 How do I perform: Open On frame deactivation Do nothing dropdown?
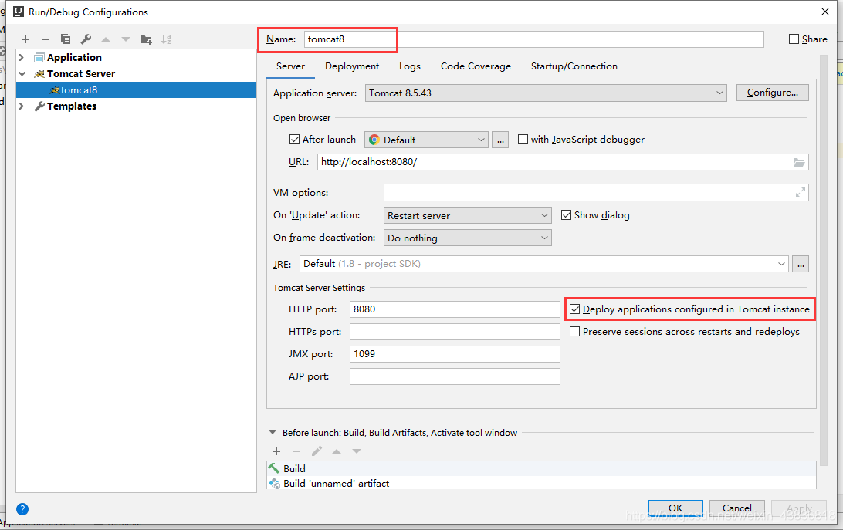[467, 238]
